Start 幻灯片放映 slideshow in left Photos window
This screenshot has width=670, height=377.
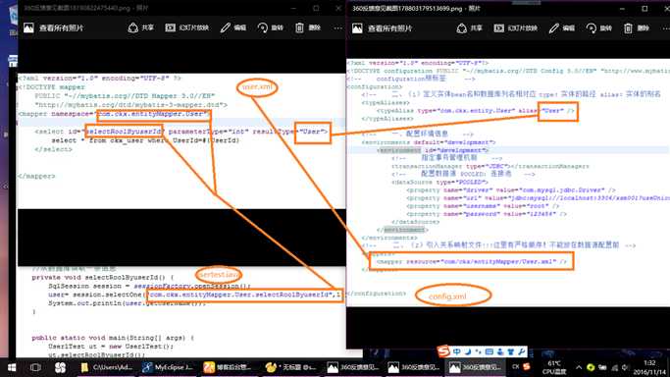187,27
